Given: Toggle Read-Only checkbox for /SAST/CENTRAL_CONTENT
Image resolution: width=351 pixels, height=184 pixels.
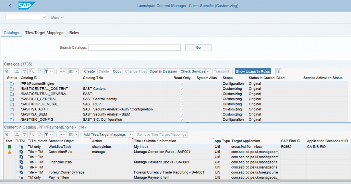Looking at the screenshot, I should pyautogui.click(x=182, y=89).
